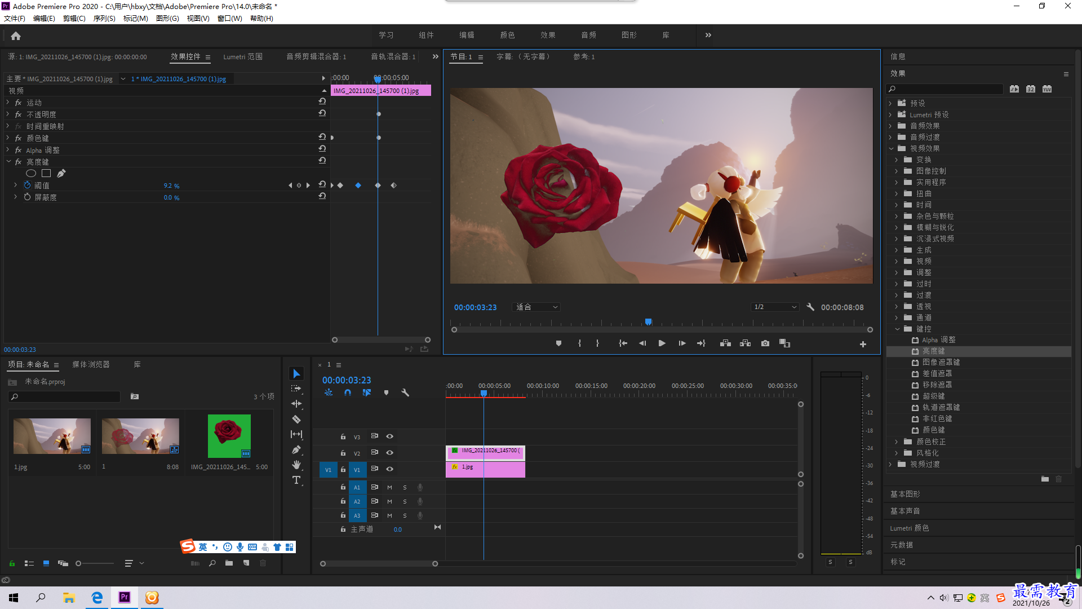The width and height of the screenshot is (1082, 609).
Task: Click the Extract button
Action: click(745, 343)
